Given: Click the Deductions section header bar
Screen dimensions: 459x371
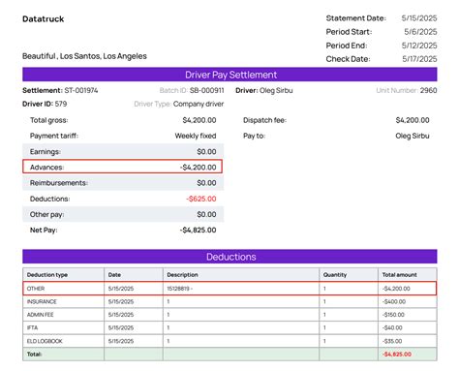Looking at the screenshot, I should (x=229, y=257).
